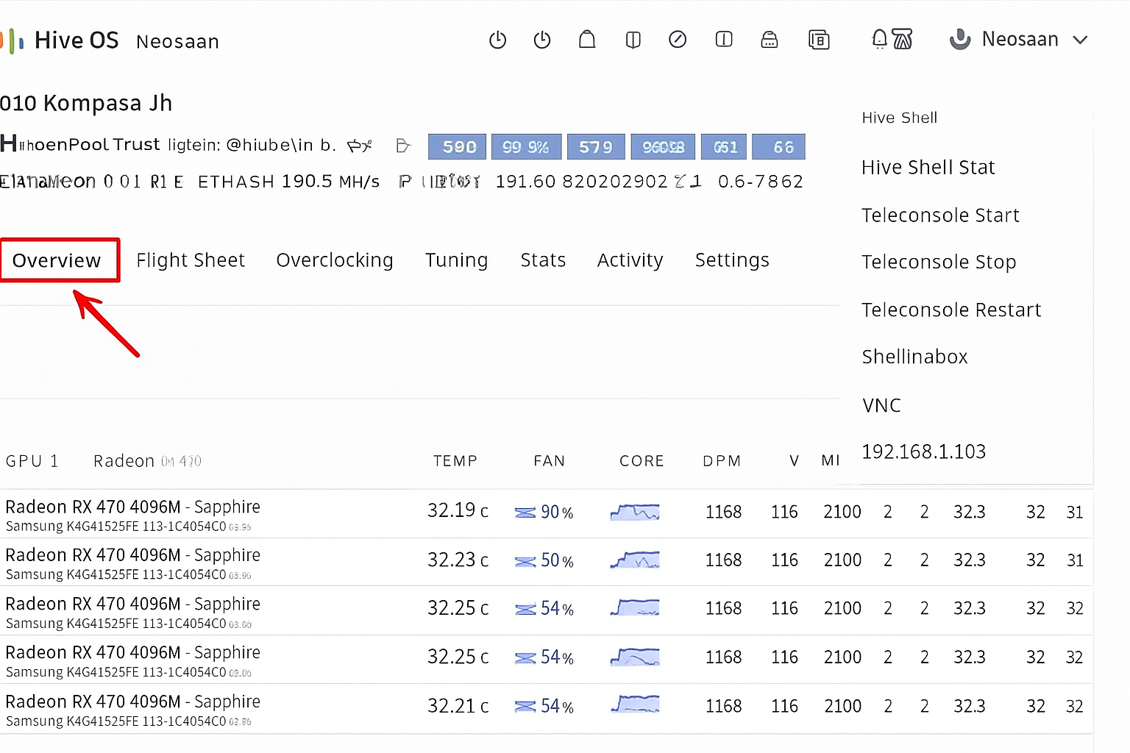Click the Neosaan farm name beside Hive OS
Screen dimensions: 1130x753
click(x=177, y=41)
